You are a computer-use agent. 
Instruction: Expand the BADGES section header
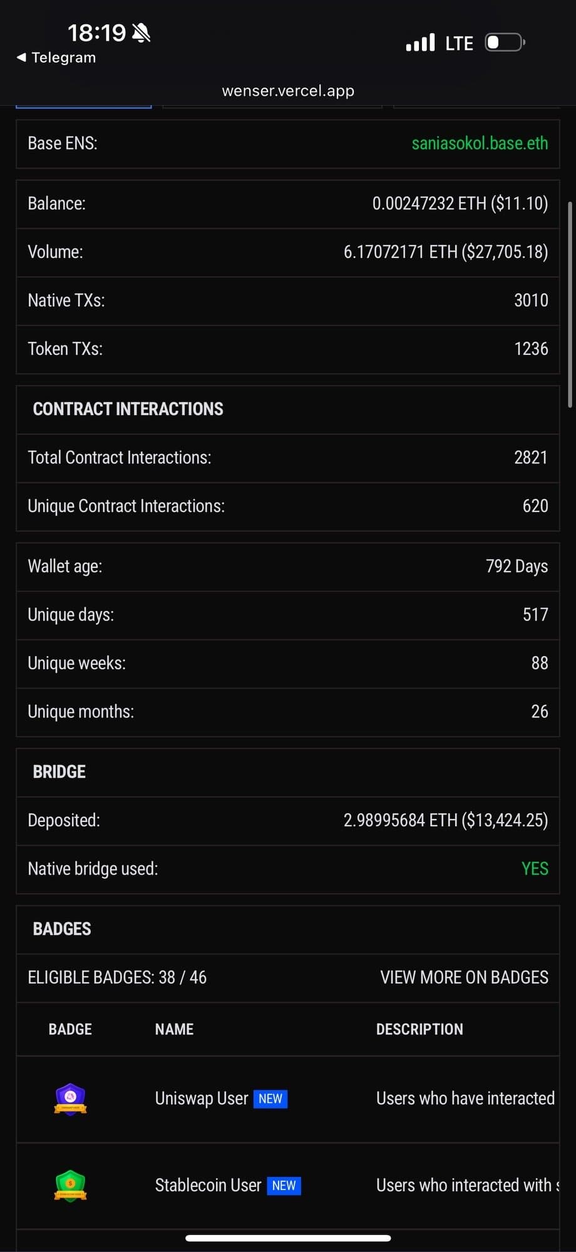click(62, 929)
